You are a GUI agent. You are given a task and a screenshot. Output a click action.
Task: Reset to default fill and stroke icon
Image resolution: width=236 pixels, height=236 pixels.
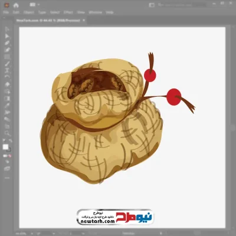[x=4, y=140]
